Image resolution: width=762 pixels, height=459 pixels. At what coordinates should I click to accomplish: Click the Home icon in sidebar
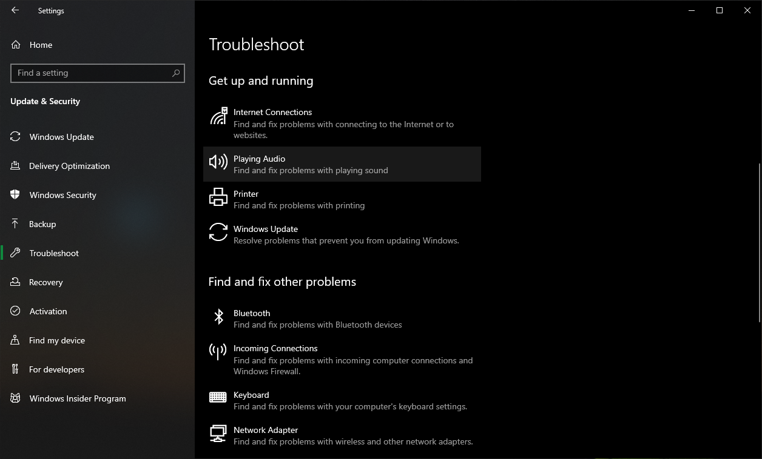[16, 45]
